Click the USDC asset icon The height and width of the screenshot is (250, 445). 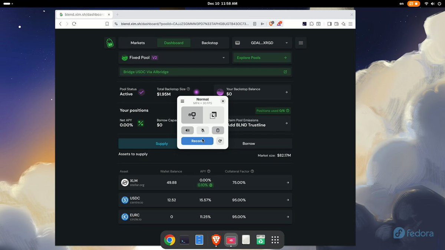click(125, 200)
